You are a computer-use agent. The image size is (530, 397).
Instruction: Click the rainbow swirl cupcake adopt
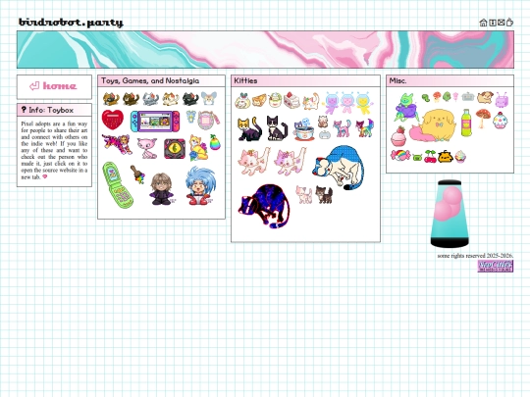(460, 157)
